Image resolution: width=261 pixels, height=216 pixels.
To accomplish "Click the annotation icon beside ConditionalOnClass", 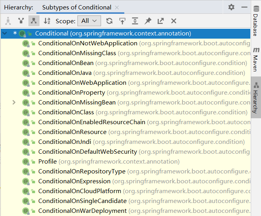I will 26,112.
